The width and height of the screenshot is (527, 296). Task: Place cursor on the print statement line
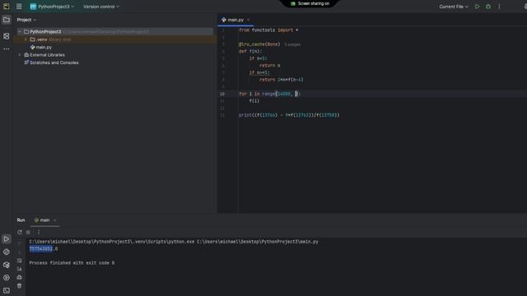[289, 115]
